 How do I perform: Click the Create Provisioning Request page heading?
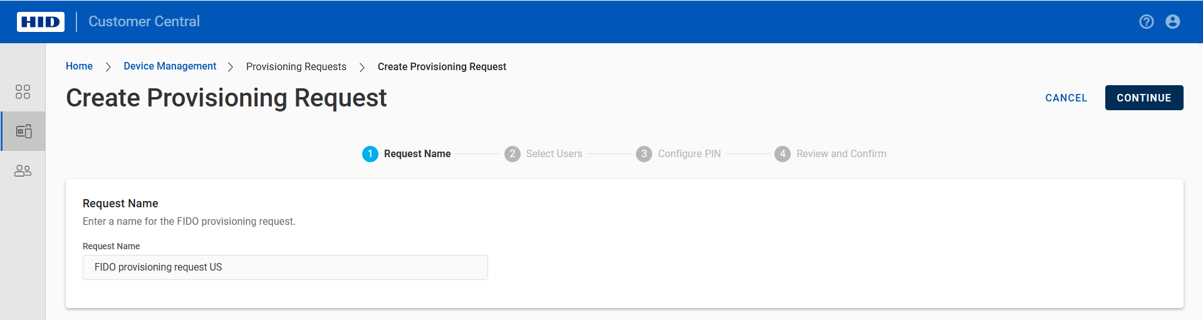(226, 98)
